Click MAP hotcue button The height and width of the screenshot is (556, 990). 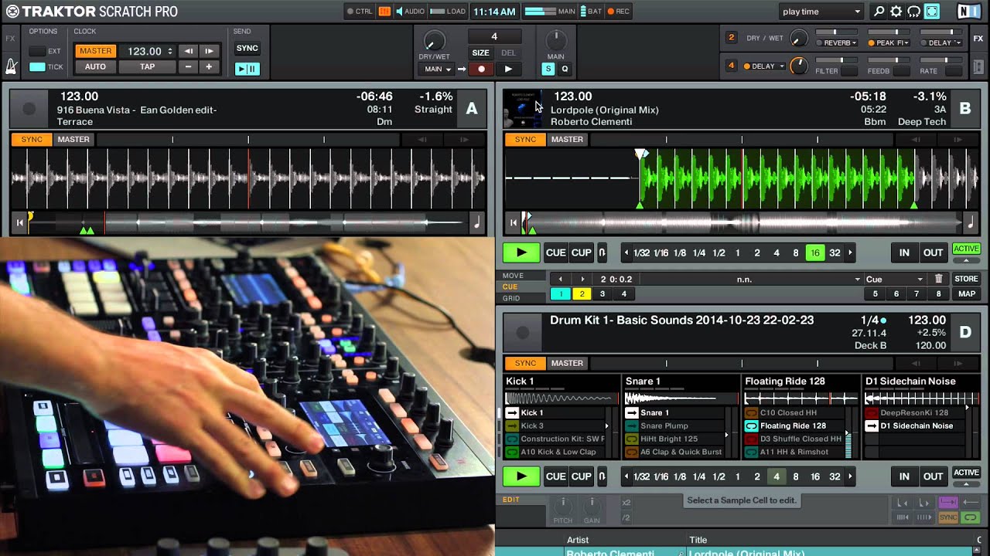[966, 293]
